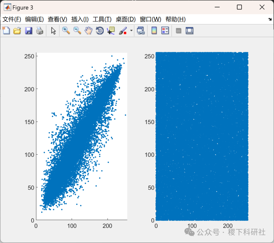Viewport: 274px width, 243px height.
Task: Insert a colorbar into the figure
Action: click(154, 31)
